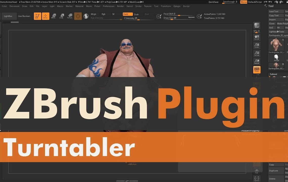Select the Scroll canvas icon
288x182 pixels.
(x=257, y=38)
